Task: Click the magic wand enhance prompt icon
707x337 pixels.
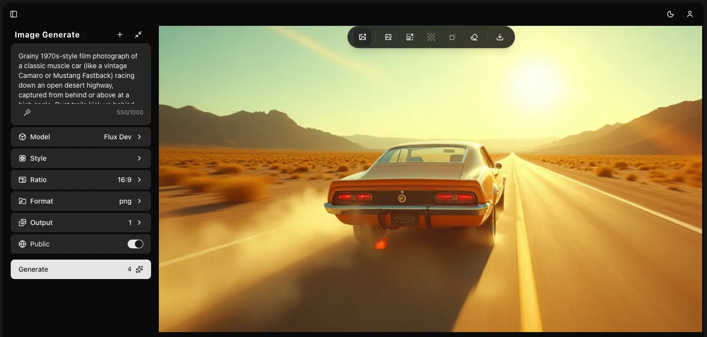Action: [x=28, y=112]
